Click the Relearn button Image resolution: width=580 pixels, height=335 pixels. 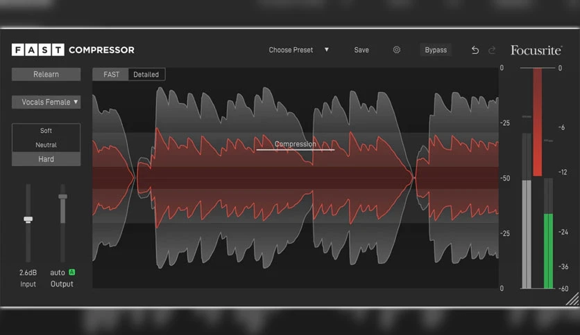click(46, 74)
